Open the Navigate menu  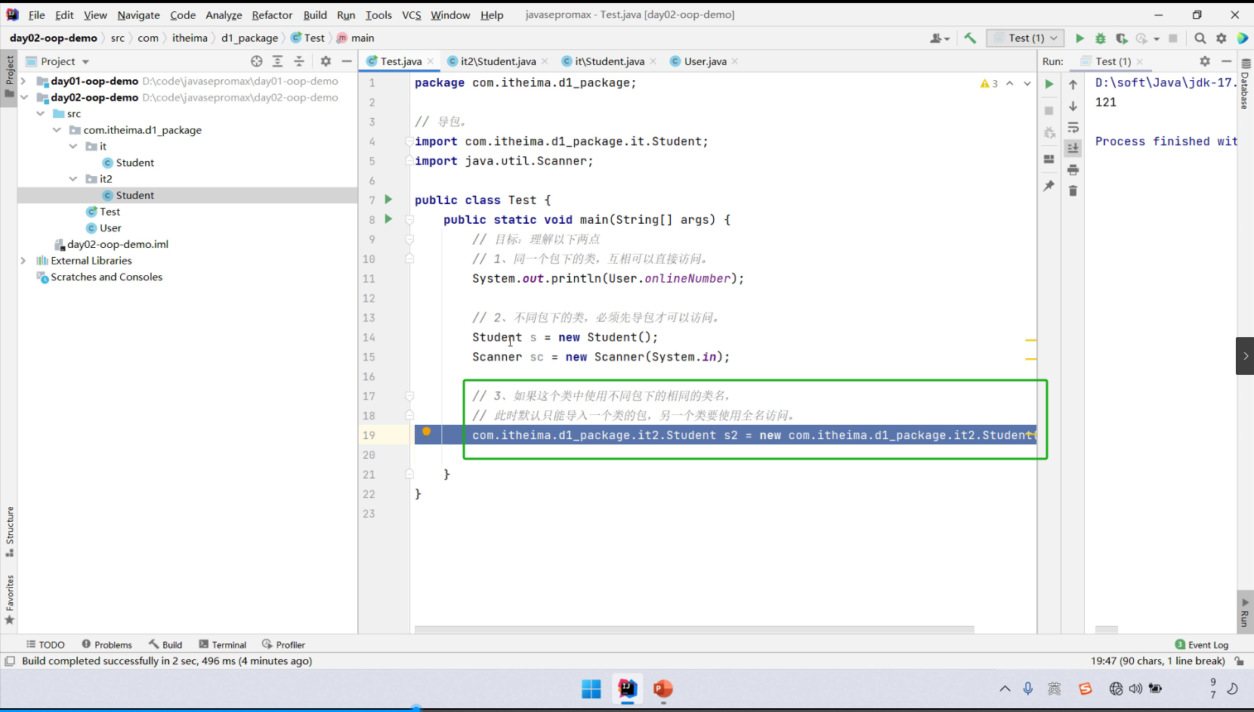click(138, 14)
